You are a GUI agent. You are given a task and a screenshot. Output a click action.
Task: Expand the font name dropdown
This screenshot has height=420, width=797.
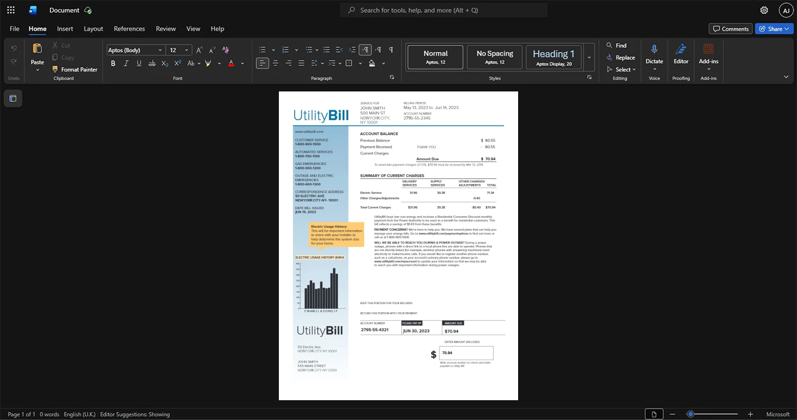click(x=160, y=50)
